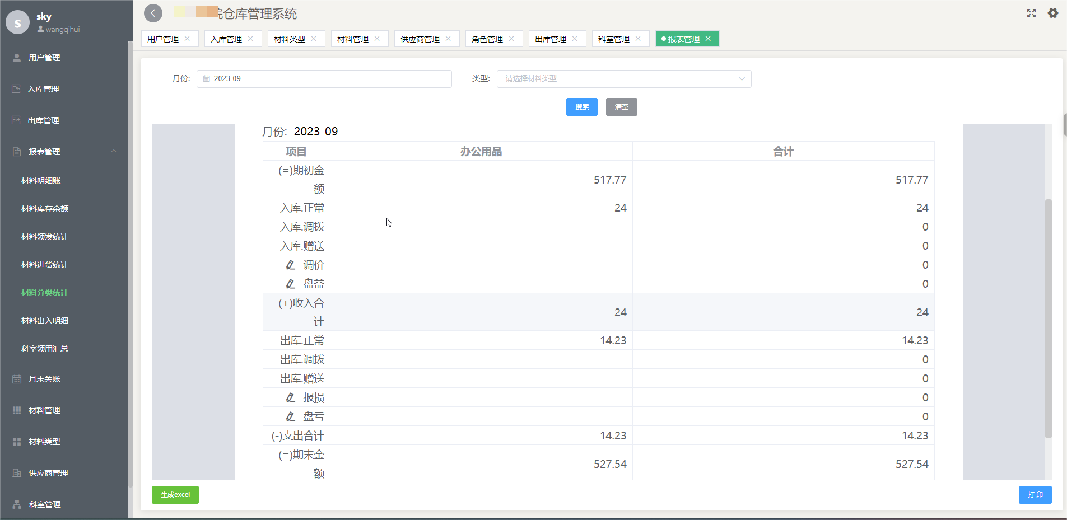1067x520 pixels.
Task: Click the 月份 date input field
Action: [324, 79]
